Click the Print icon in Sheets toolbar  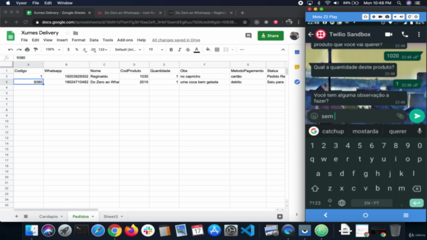(x=27, y=49)
